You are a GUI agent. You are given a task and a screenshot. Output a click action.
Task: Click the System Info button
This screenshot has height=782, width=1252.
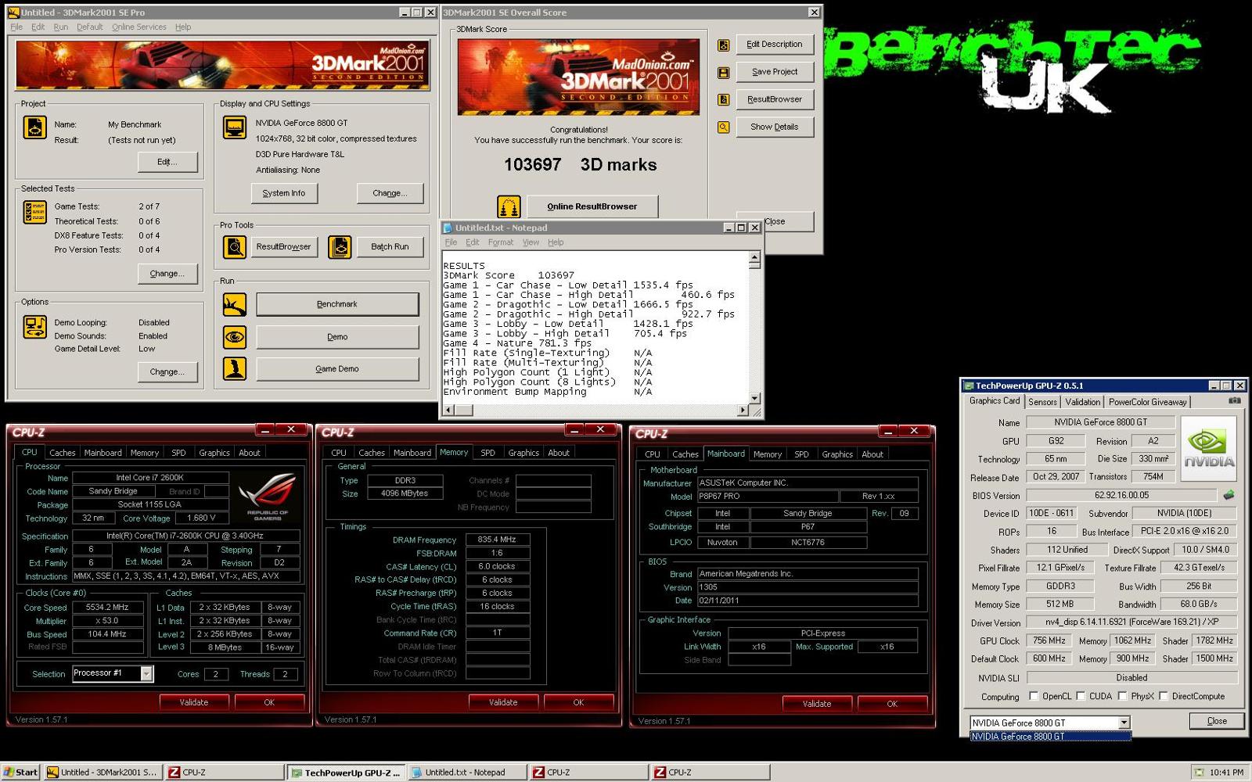tap(284, 193)
